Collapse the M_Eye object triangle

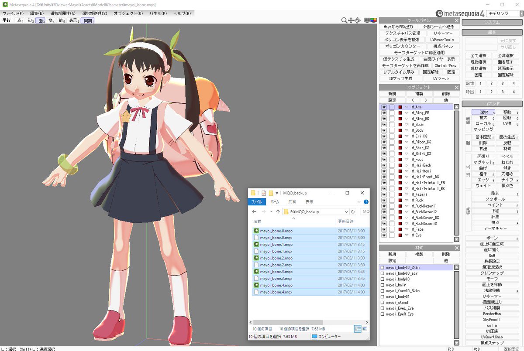407,235
